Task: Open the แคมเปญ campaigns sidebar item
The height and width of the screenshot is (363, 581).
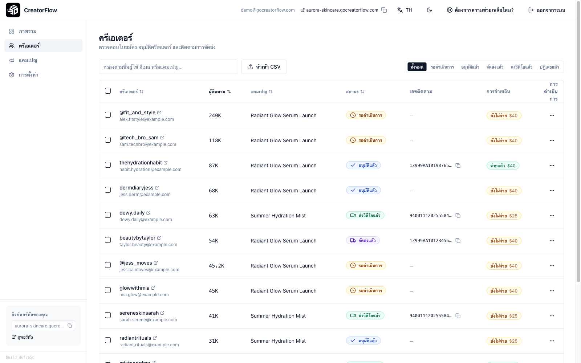Action: point(43,60)
